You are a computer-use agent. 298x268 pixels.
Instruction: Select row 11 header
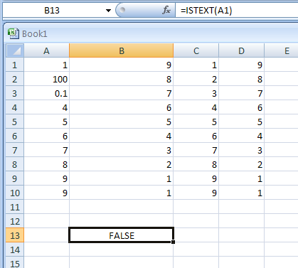click(x=15, y=207)
